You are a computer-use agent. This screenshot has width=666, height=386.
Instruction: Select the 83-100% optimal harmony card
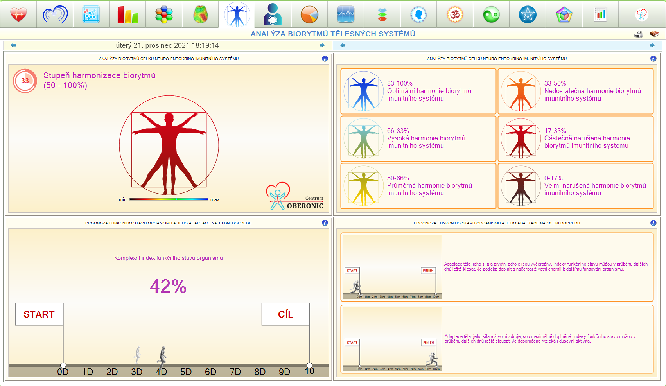click(x=418, y=91)
